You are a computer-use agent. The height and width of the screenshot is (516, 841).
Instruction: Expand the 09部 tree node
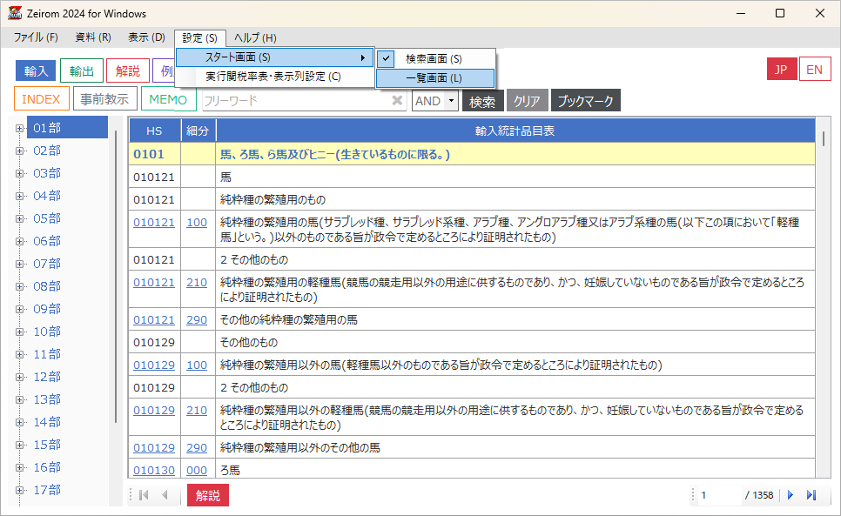pos(20,309)
